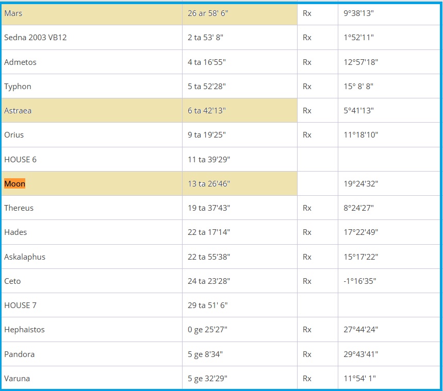The image size is (443, 391).
Task: Click the highlighted Moon label
Action: pos(14,184)
